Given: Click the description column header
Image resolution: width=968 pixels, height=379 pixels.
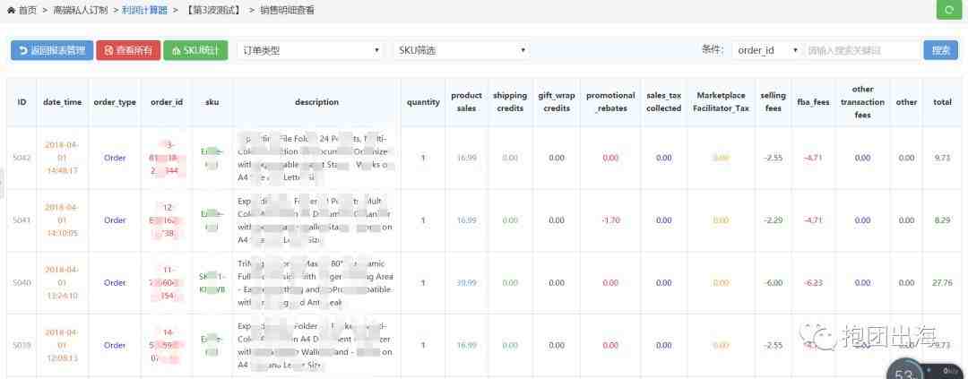Looking at the screenshot, I should click(x=316, y=102).
